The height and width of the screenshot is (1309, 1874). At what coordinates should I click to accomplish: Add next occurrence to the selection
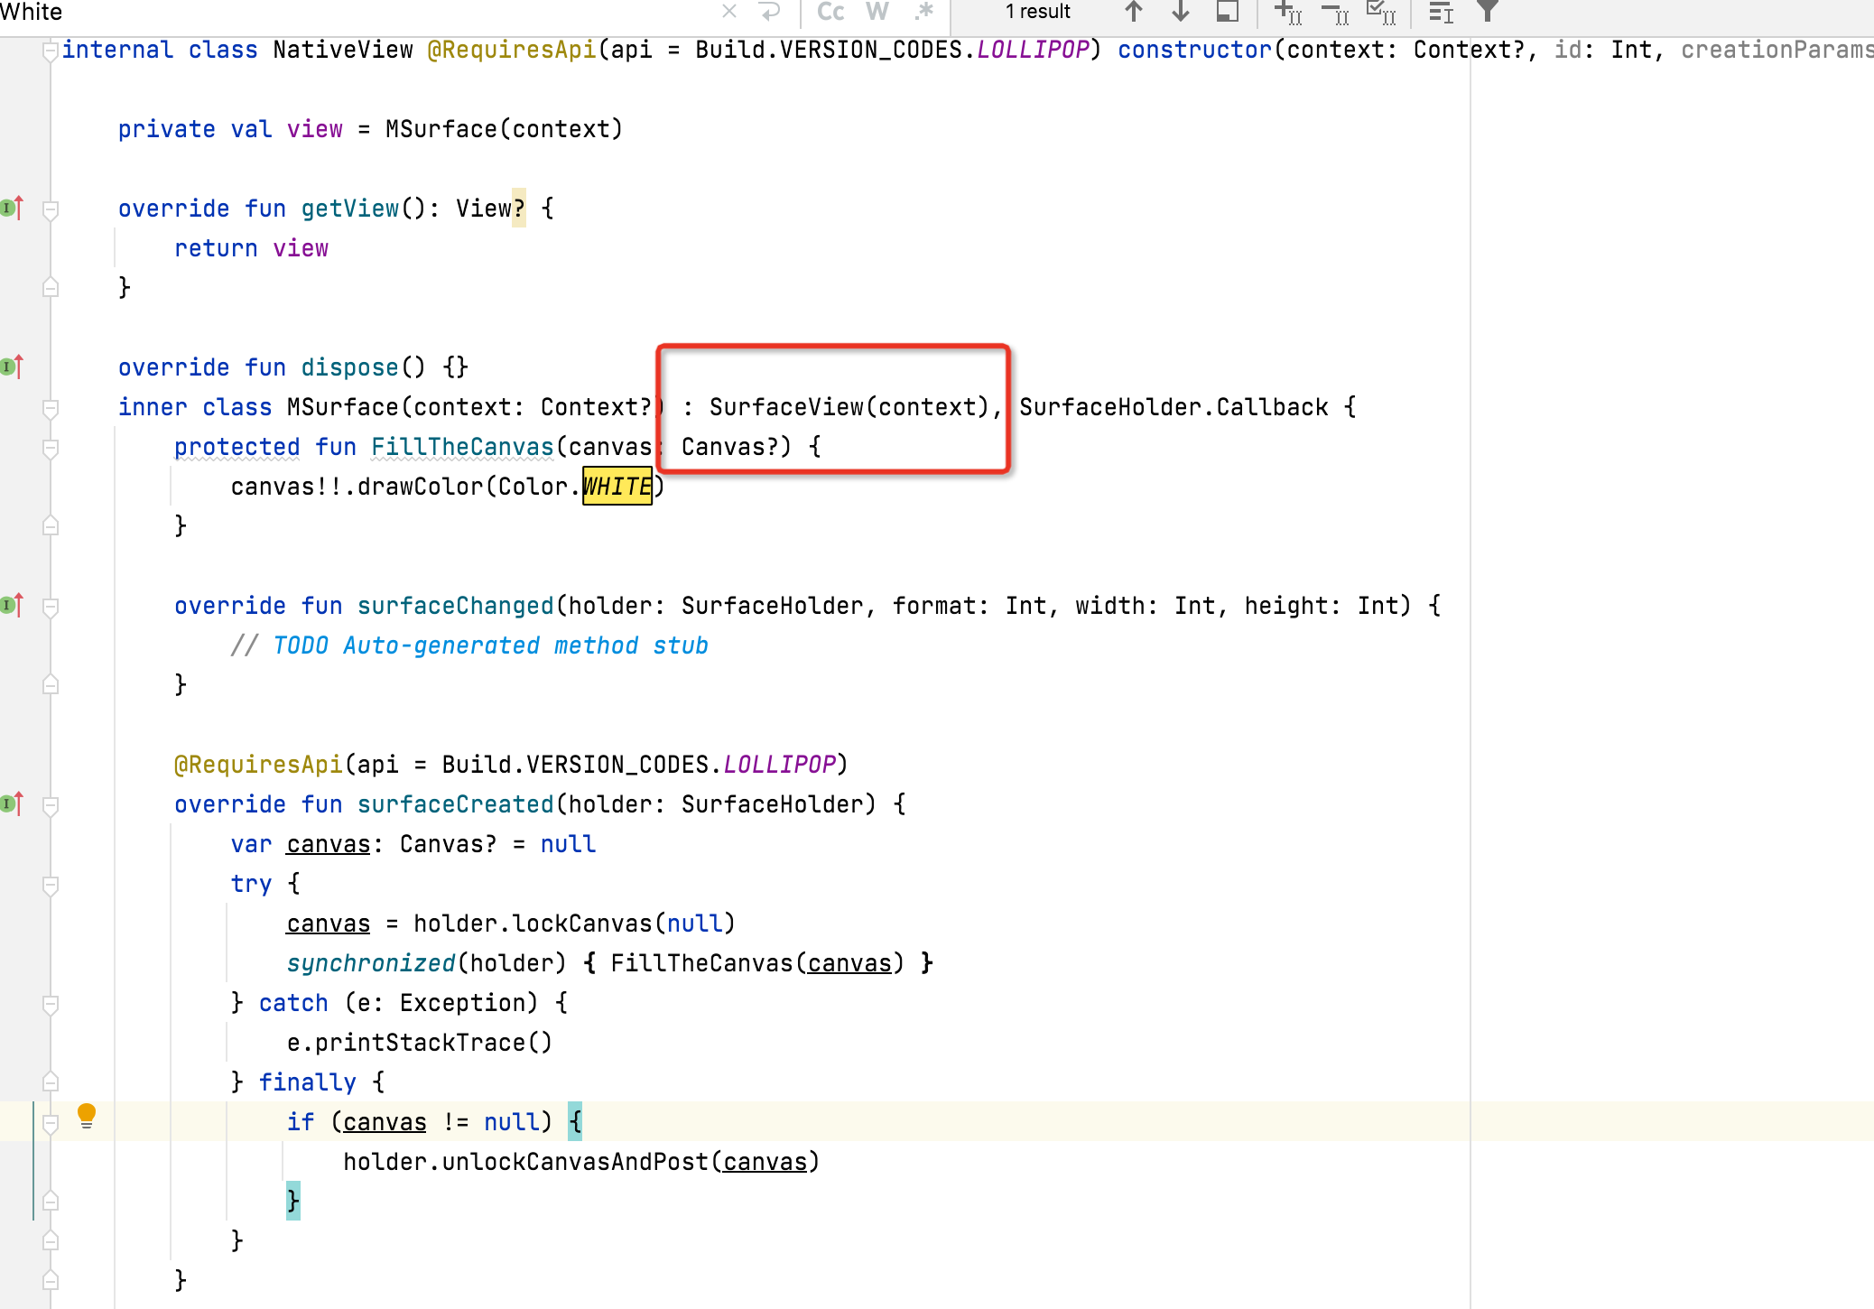1285,13
